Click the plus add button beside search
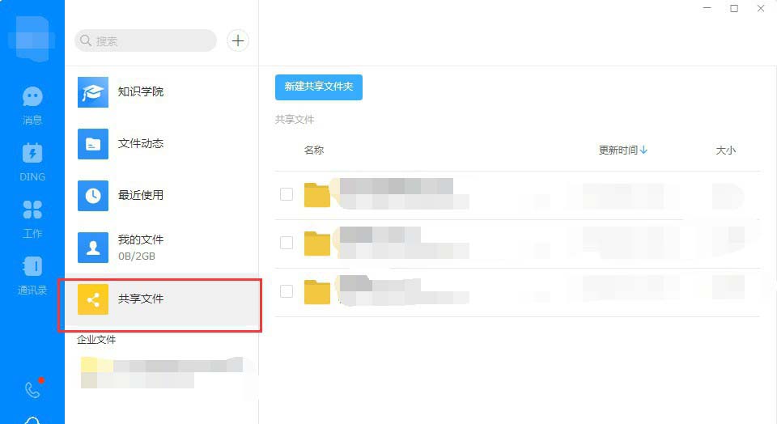This screenshot has height=424, width=777. tap(238, 40)
